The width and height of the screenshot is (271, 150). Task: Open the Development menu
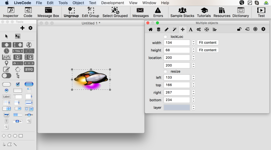113,3
